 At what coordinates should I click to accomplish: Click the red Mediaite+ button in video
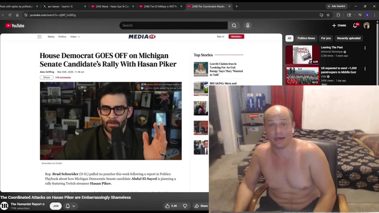236,37
